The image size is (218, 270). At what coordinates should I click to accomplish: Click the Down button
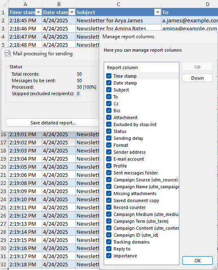tap(197, 78)
